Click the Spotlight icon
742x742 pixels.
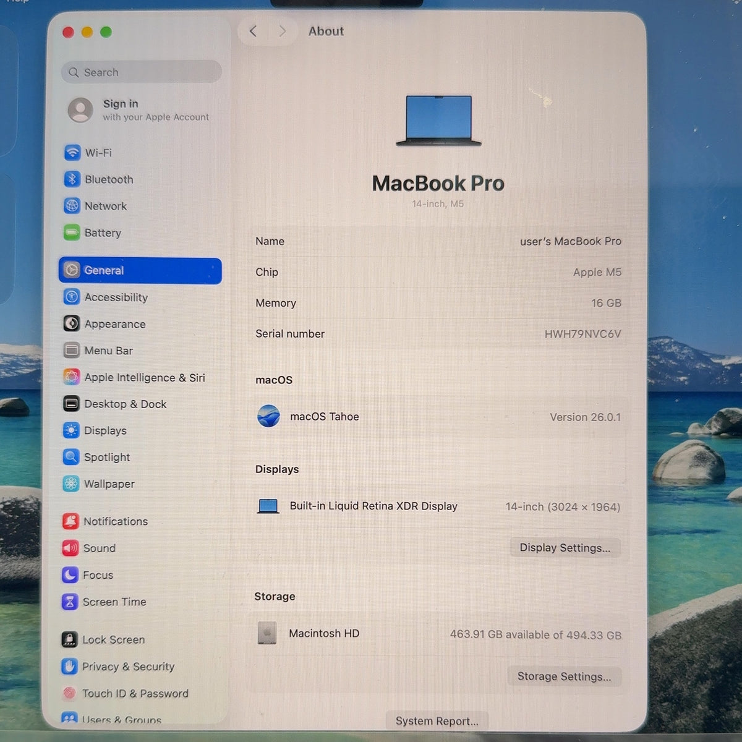(x=71, y=457)
